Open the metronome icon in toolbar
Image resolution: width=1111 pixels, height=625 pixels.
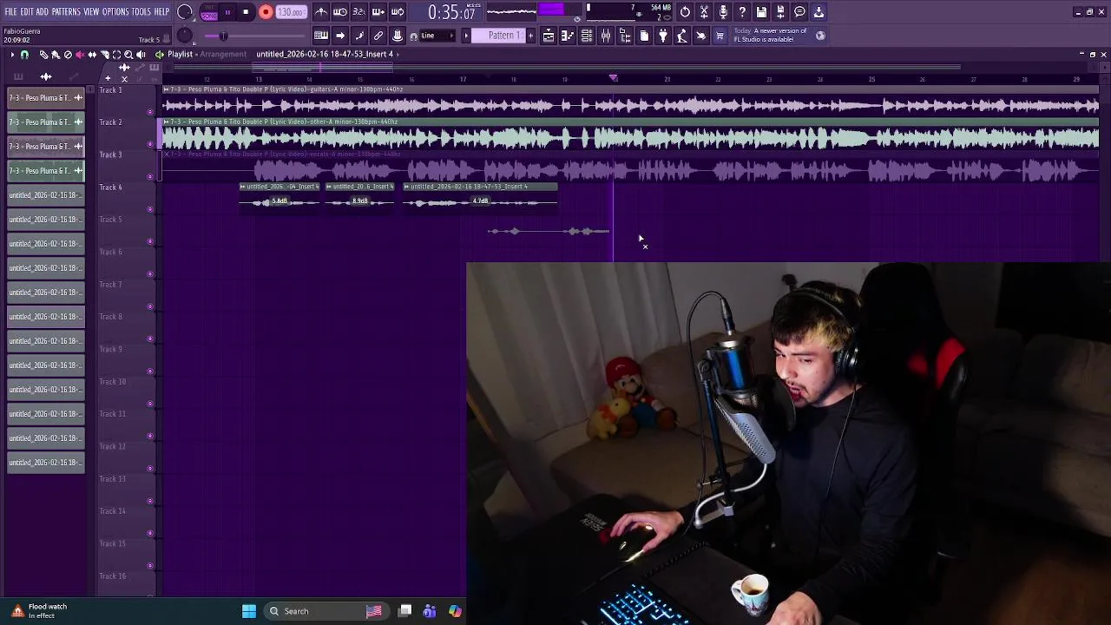point(321,12)
